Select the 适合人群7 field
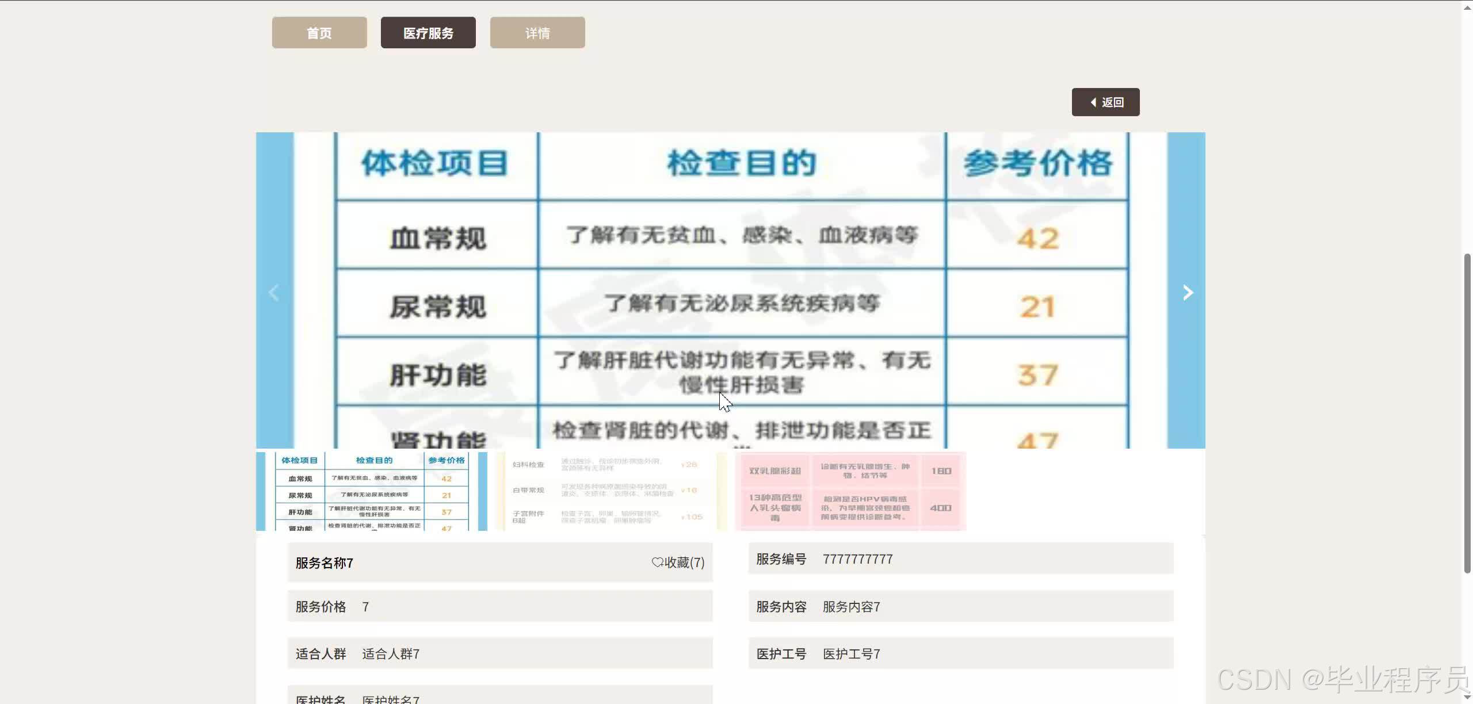The width and height of the screenshot is (1473, 704). coord(390,653)
